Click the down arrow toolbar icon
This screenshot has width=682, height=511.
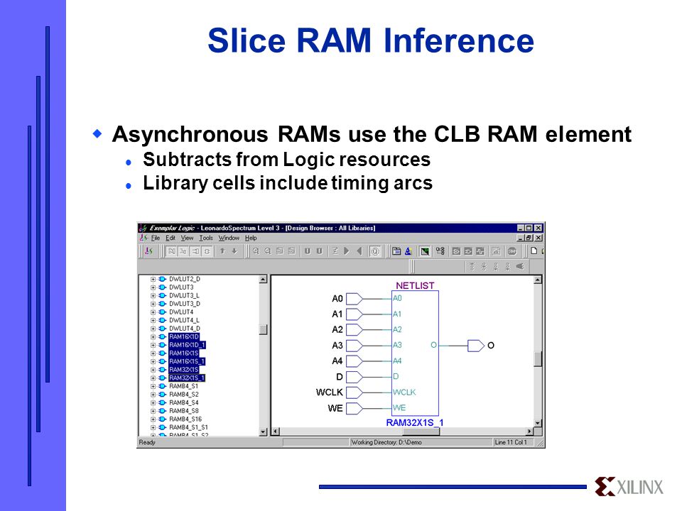[x=234, y=251]
